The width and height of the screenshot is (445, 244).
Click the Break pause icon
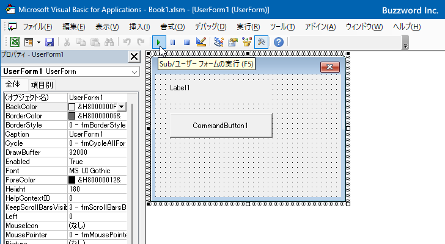172,43
